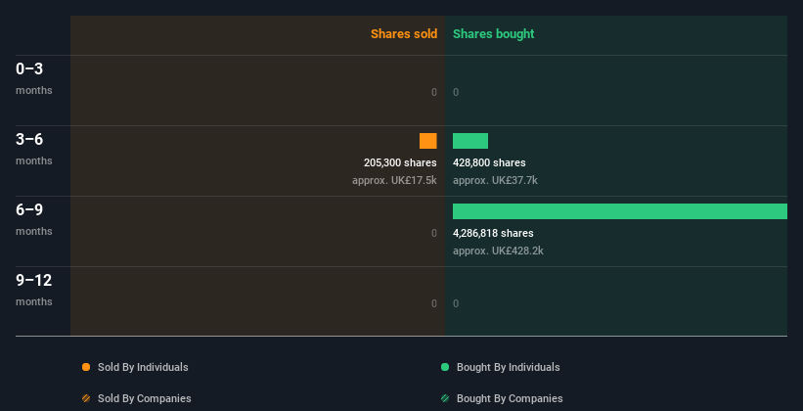Screen dimensions: 803x411
Task: Click the zero sold value in 9–12 months row
Action: 434,303
